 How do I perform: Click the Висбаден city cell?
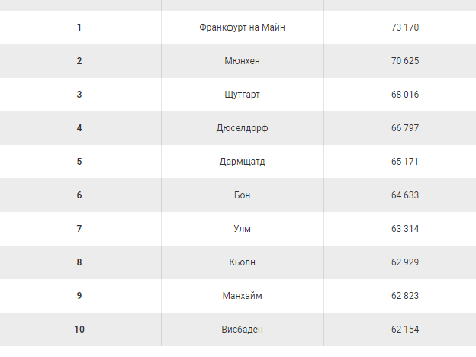click(x=242, y=330)
